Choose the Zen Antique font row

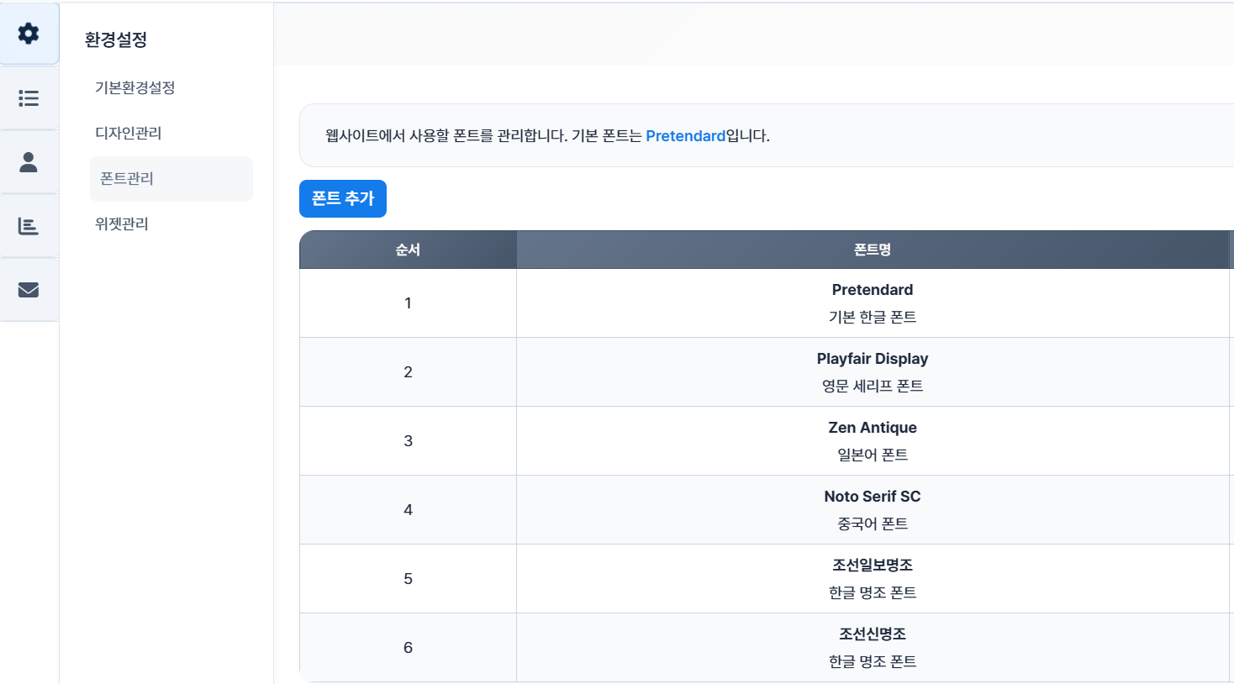click(x=767, y=441)
